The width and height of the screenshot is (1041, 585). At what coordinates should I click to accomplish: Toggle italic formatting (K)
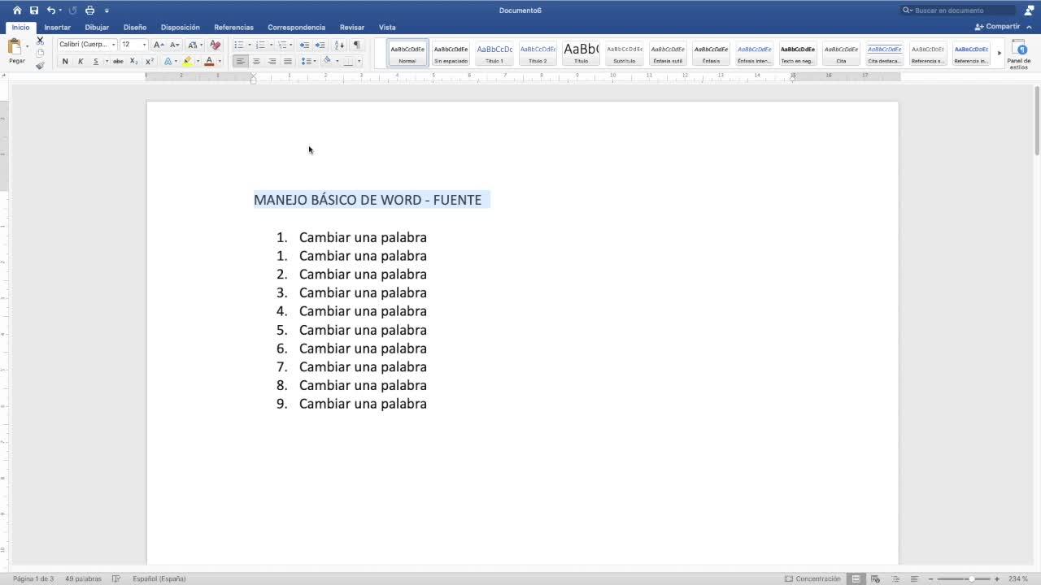tap(81, 62)
